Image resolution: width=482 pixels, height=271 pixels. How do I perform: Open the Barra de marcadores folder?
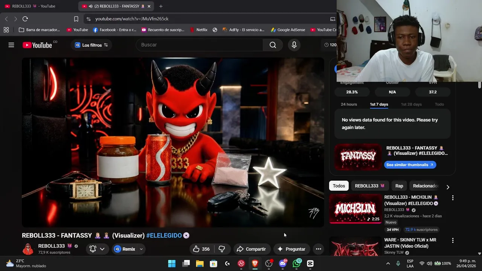[39, 30]
